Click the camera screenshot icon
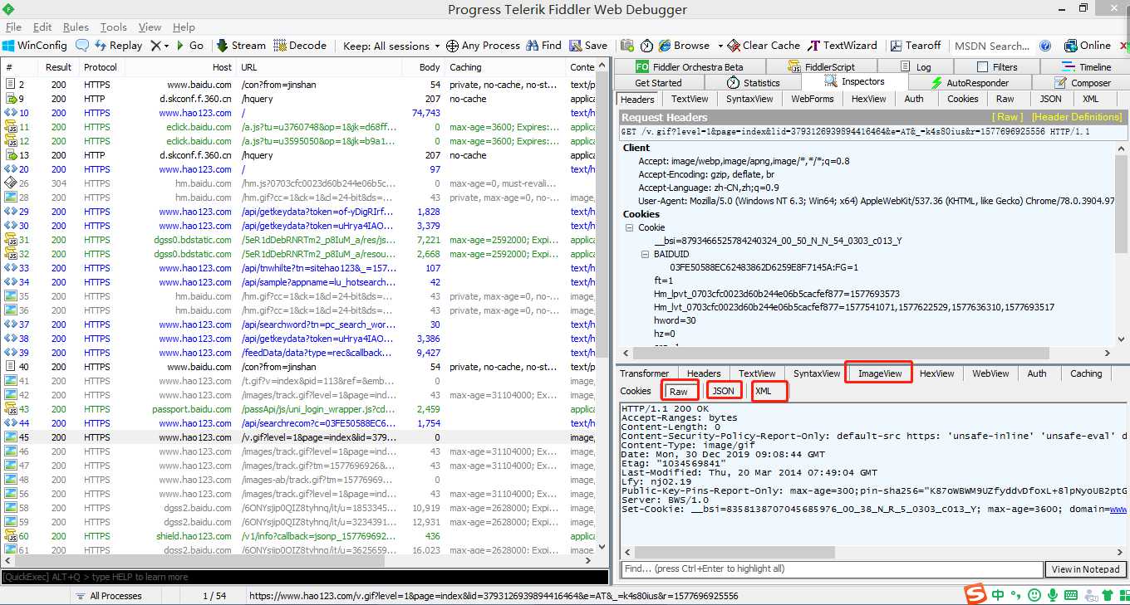Screen dimensions: 1130x605 (626, 46)
